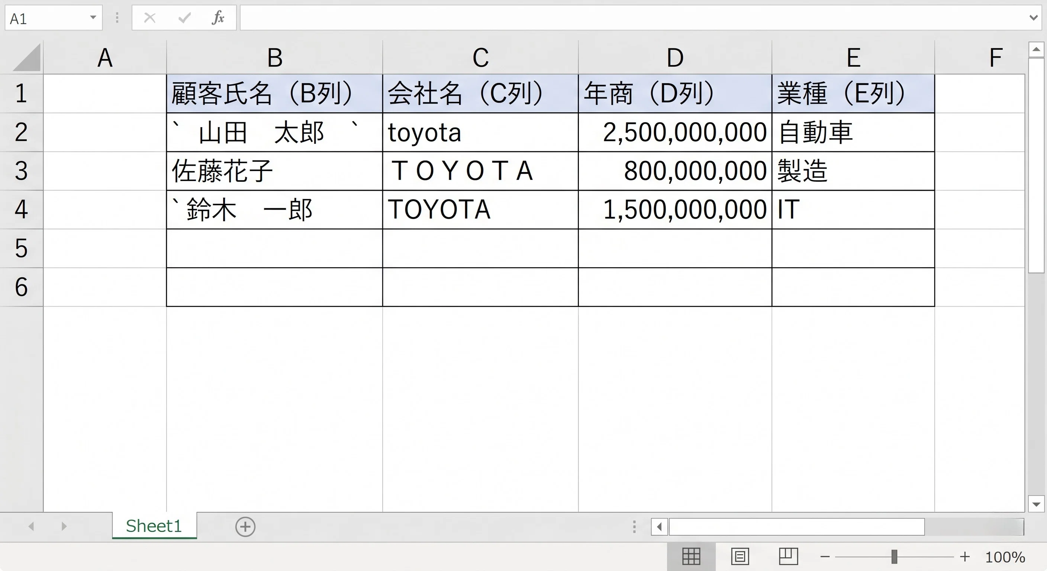
Task: Switch to Page Layout view icon
Action: click(x=740, y=557)
